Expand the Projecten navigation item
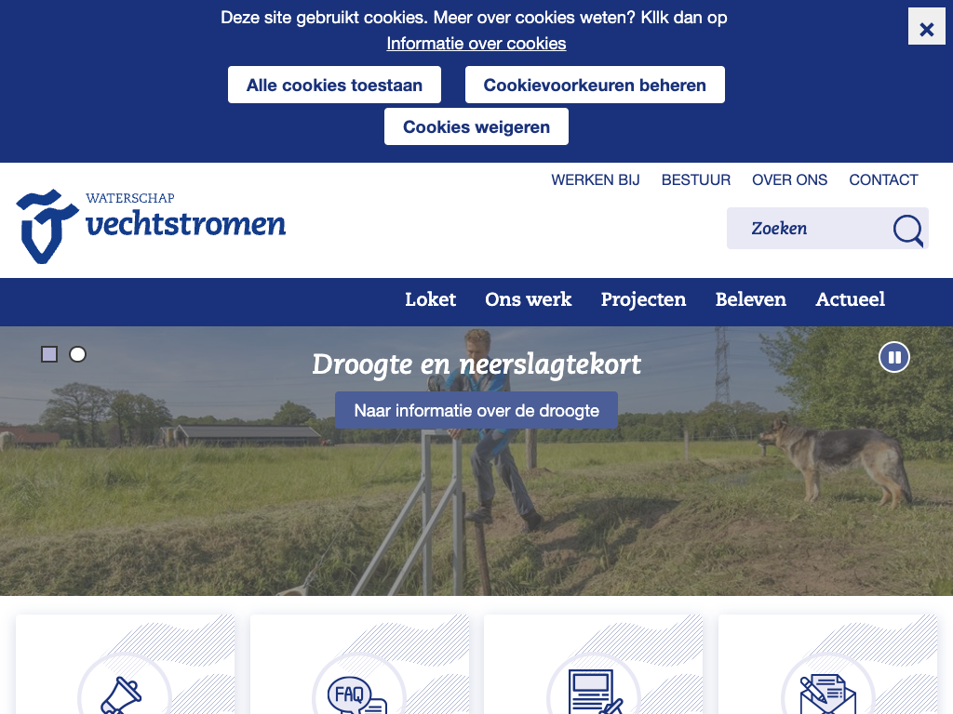This screenshot has width=953, height=714. (x=644, y=299)
